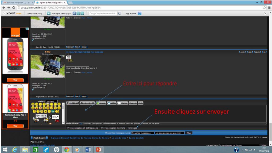This screenshot has width=272, height=153.
Task: Open the Chrome menu icon
Action: point(269,8)
